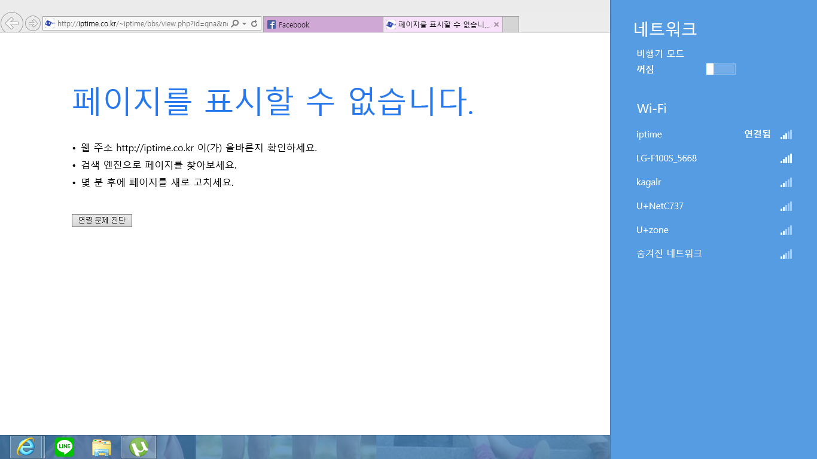Screen dimensions: 817x459
Task: Click the Wi-Fi section heading
Action: [x=651, y=109]
